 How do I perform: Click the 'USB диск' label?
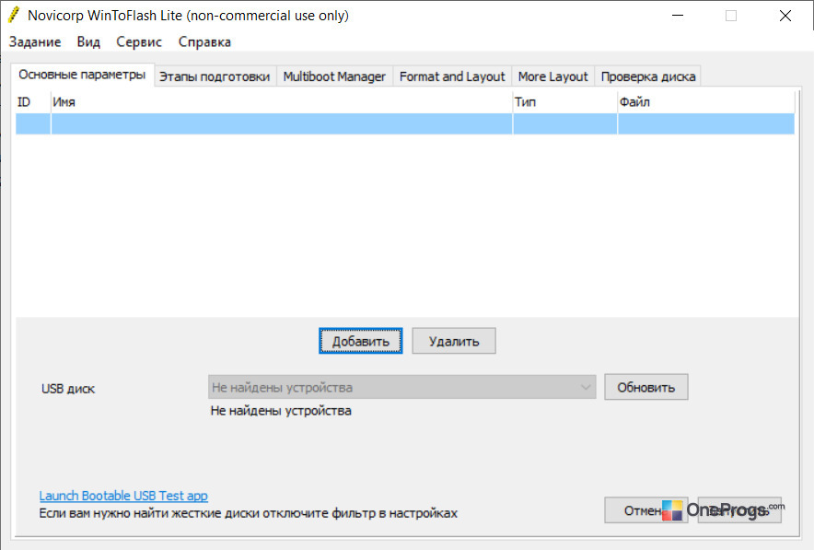(68, 389)
